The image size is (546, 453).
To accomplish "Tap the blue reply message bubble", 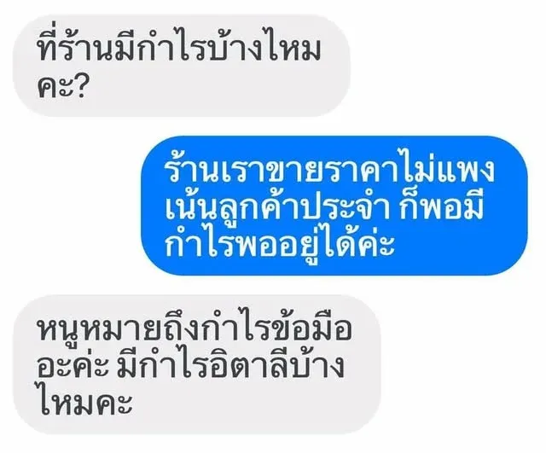I will click(334, 206).
